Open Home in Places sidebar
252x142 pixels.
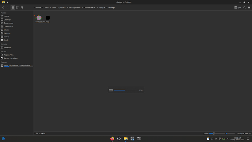pos(17,16)
